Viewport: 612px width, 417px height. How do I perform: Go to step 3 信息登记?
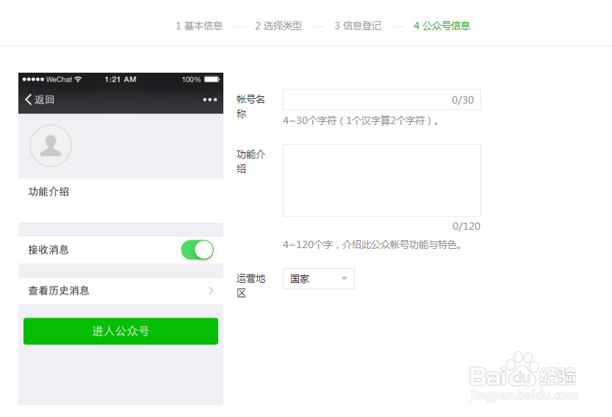(358, 26)
